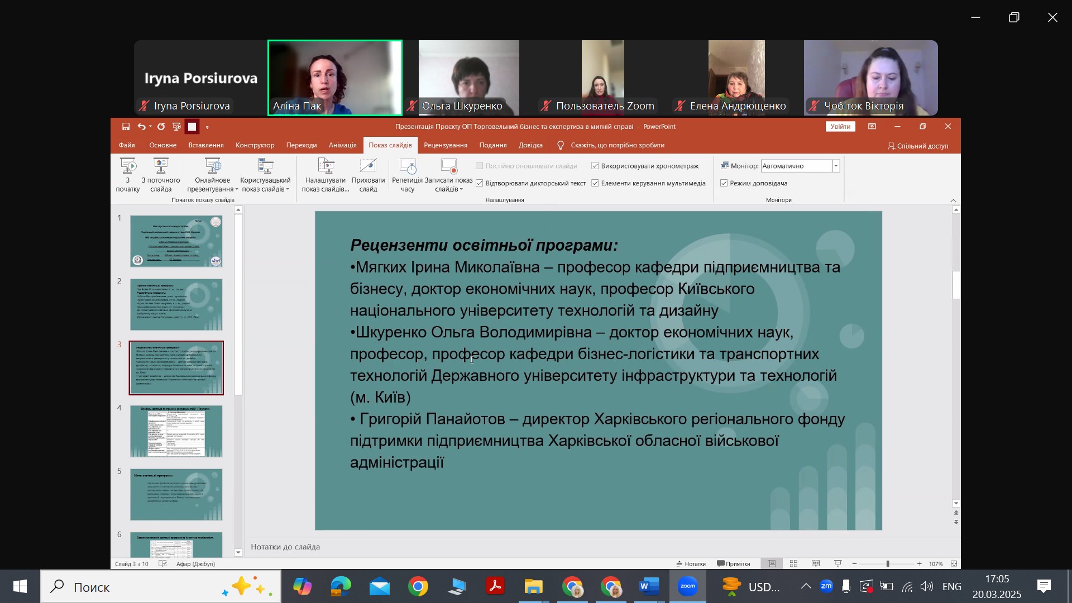Uncheck 'Режим доповідача' checkbox

point(724,183)
